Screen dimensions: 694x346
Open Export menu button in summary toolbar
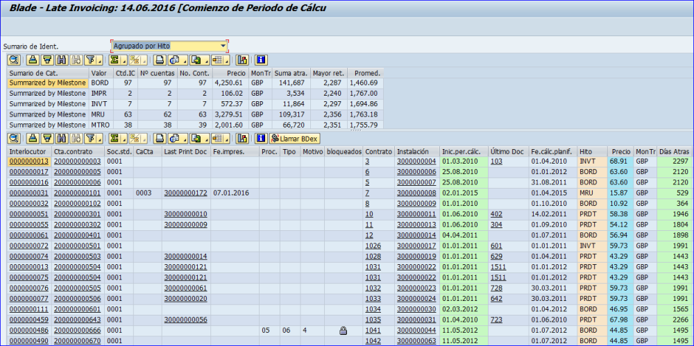click(x=198, y=60)
